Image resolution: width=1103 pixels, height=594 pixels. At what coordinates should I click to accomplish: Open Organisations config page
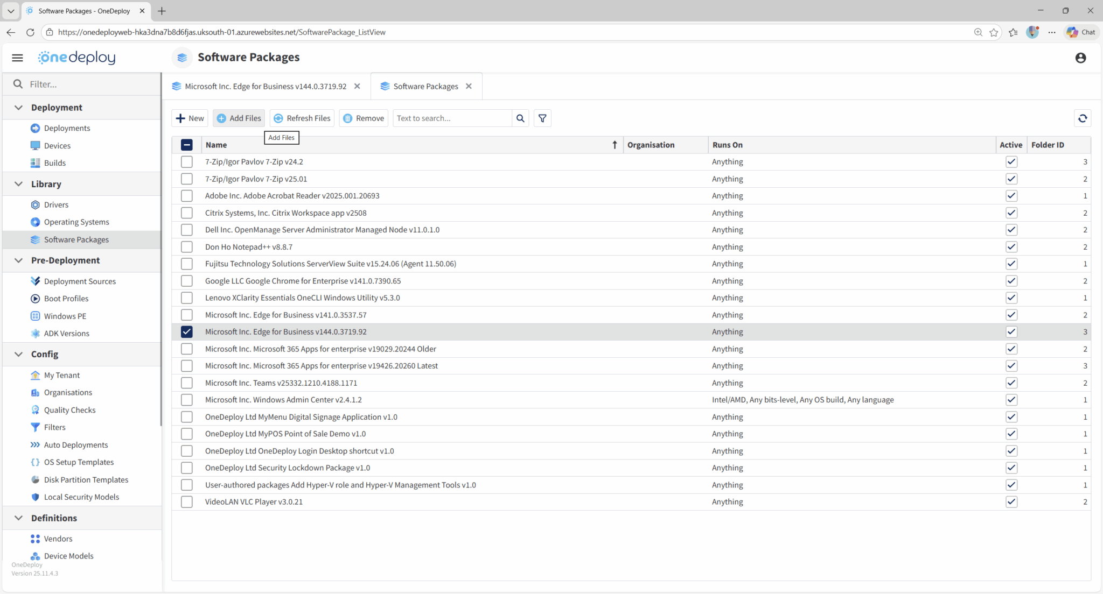pos(68,392)
